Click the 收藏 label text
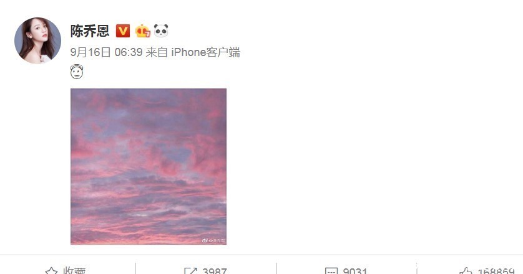 pyautogui.click(x=74, y=271)
